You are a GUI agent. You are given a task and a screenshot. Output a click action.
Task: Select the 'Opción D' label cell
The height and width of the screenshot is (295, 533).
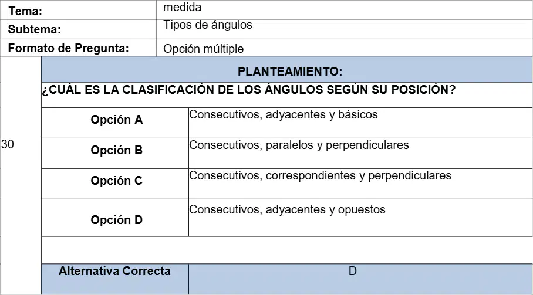115,218
